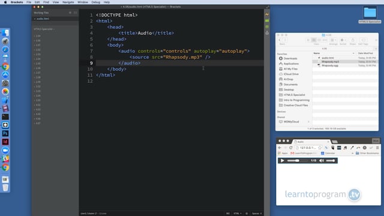Screen dimensions: 384x216
Task: Open InDesign from the Dock
Action: coord(5,142)
